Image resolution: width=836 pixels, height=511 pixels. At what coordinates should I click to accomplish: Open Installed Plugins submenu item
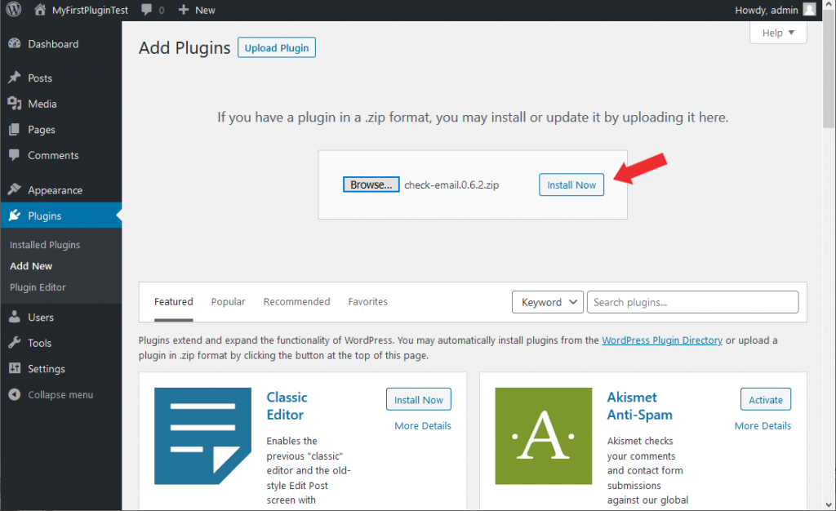point(45,245)
